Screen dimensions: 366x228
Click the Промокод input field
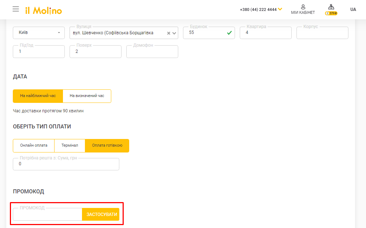tap(48, 215)
